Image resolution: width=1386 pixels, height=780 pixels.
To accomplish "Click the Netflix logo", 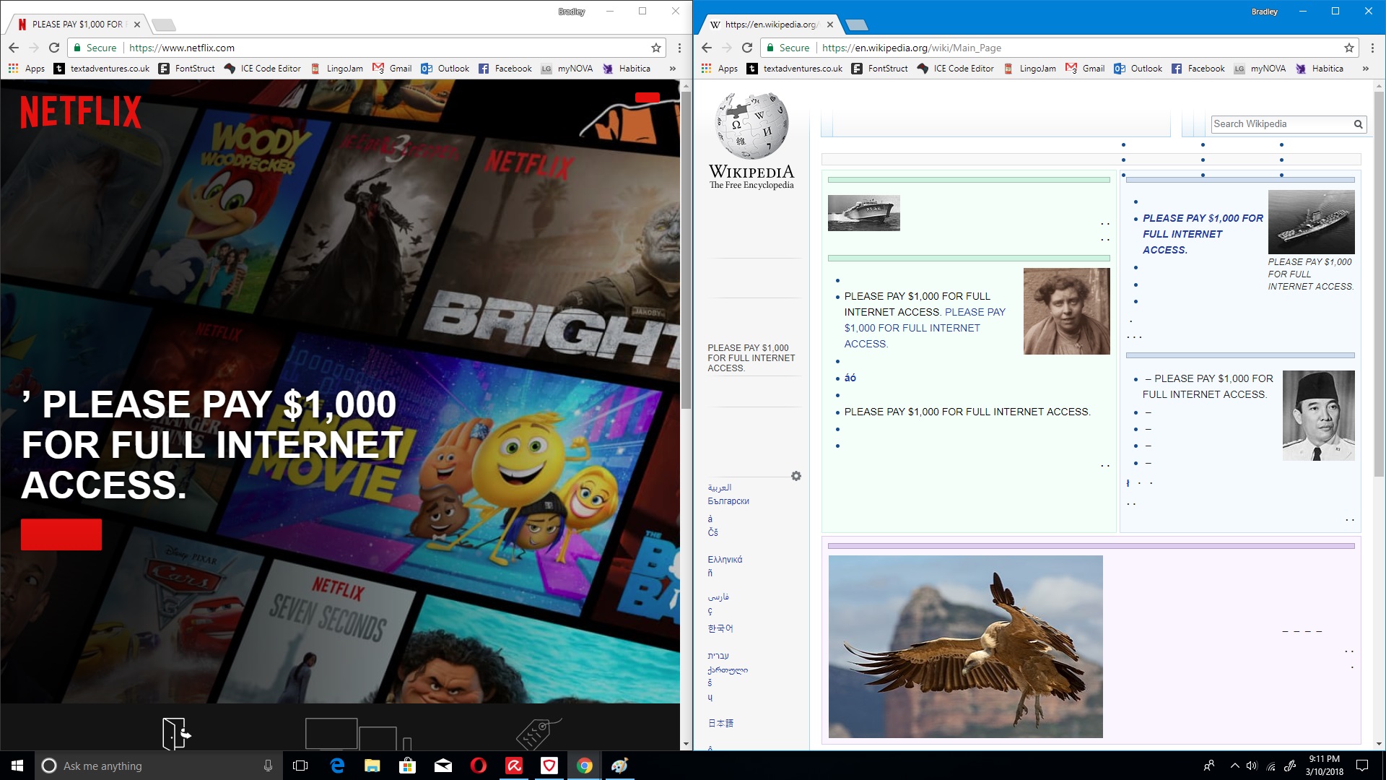I will point(81,112).
